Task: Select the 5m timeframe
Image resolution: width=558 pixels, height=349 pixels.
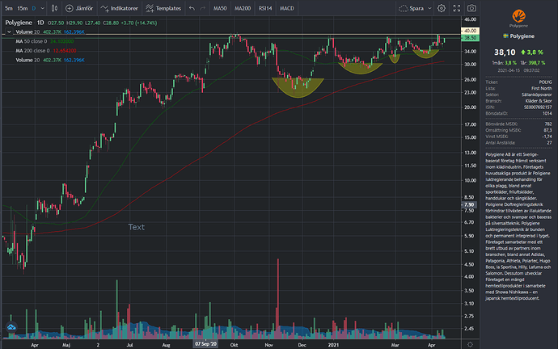Action: [9, 8]
